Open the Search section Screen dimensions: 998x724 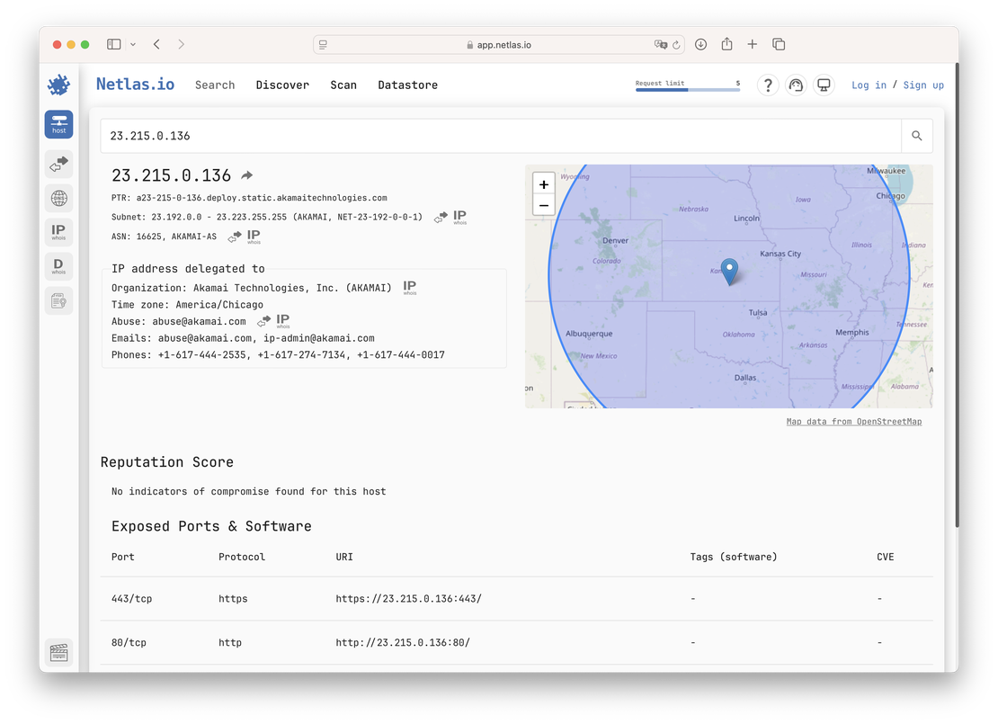coord(215,85)
